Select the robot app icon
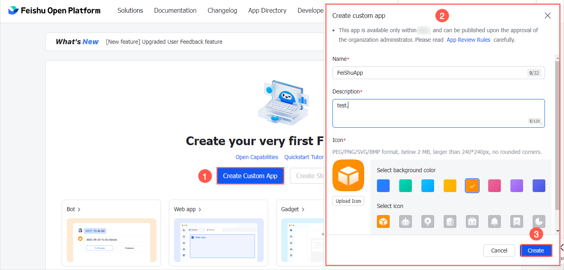The height and width of the screenshot is (270, 564). 406,221
